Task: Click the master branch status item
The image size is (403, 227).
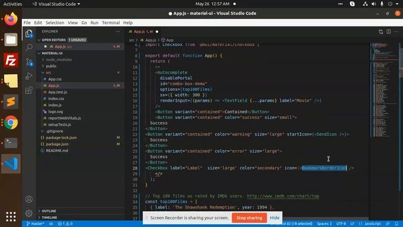Action: click(35, 224)
